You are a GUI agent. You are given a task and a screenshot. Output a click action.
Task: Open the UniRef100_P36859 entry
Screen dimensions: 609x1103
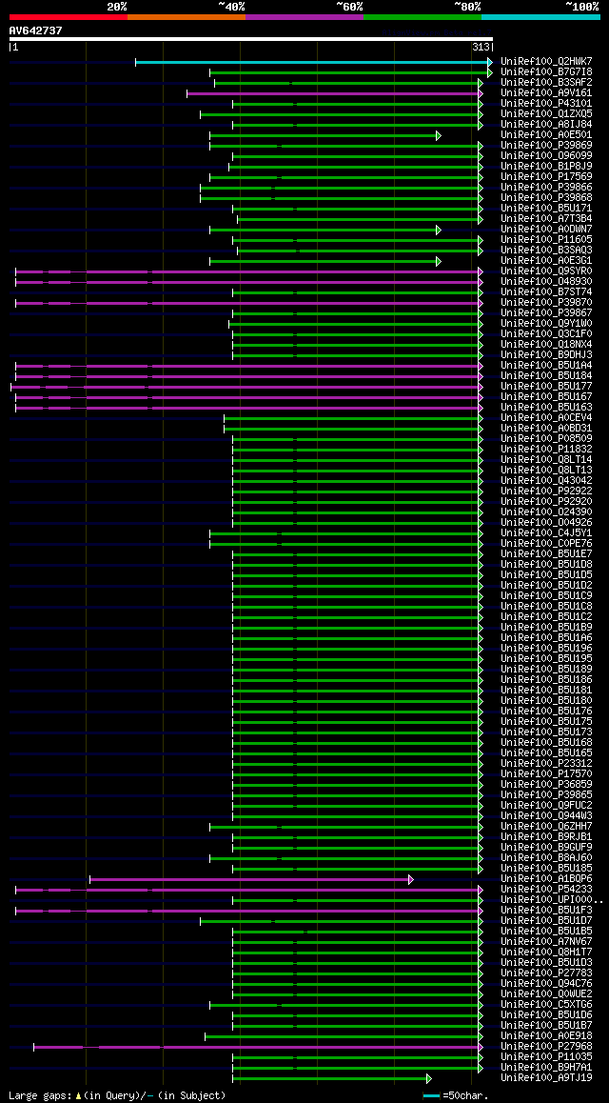546,784
